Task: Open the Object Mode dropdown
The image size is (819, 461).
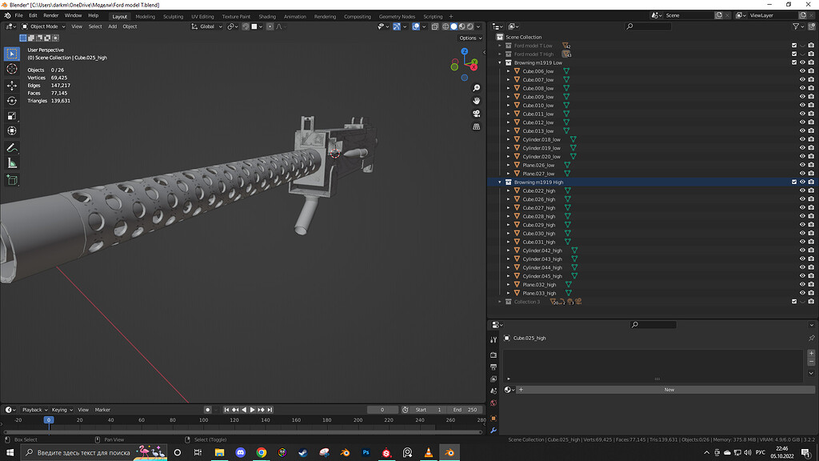Action: tap(43, 26)
